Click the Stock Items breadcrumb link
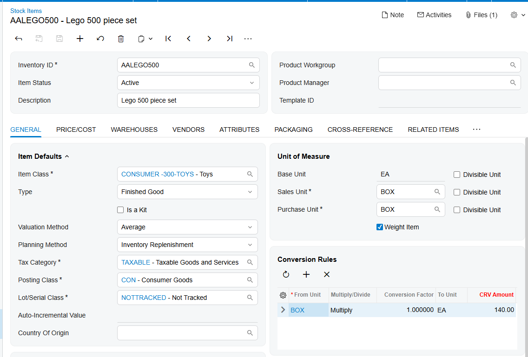The image size is (528, 357). point(26,11)
